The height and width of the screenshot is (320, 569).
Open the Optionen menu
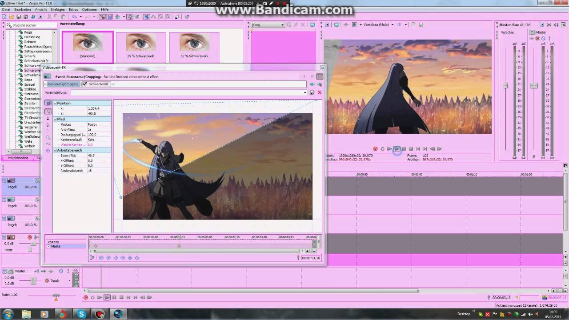coord(89,9)
